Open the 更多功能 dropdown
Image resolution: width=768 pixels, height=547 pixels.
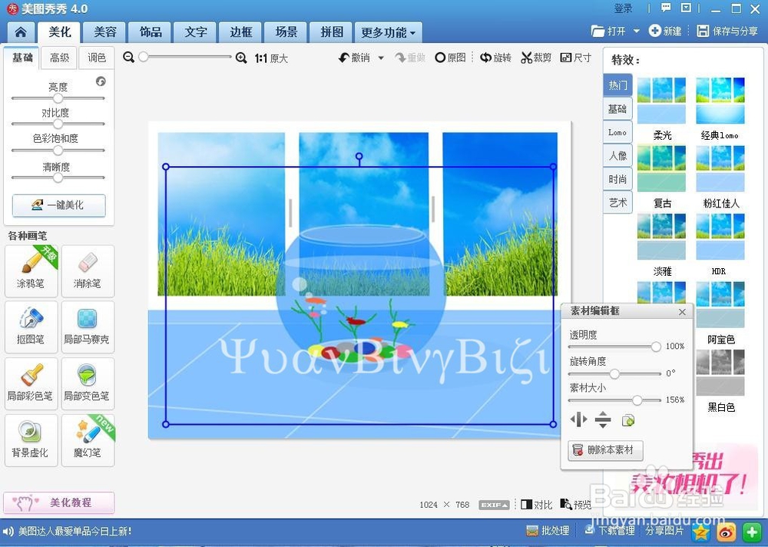388,32
